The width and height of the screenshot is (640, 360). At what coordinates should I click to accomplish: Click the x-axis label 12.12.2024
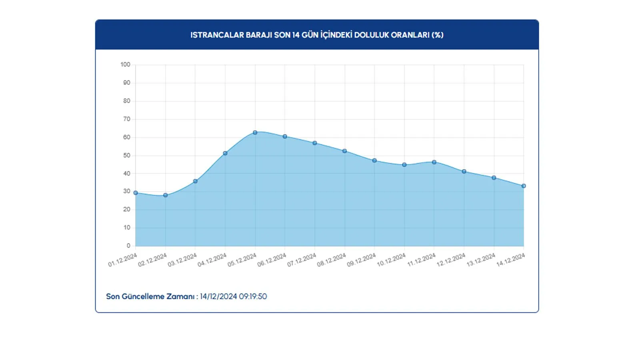pyautogui.click(x=451, y=260)
